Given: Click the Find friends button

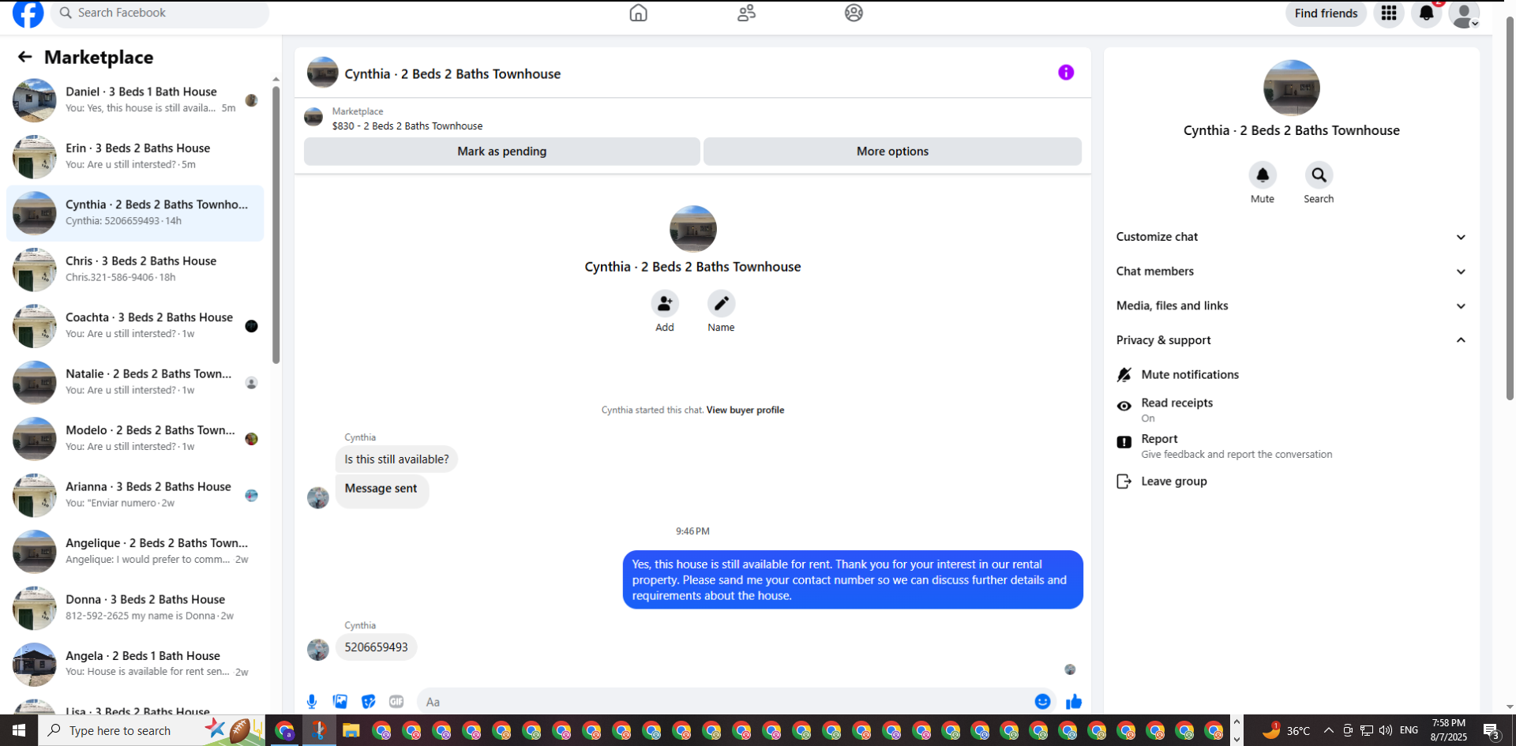Looking at the screenshot, I should point(1326,13).
